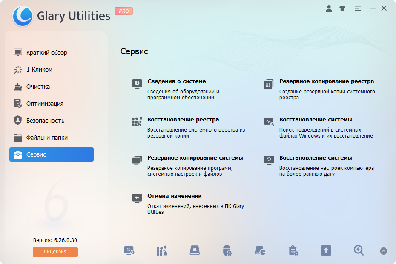This screenshot has height=264, width=396.
Task: Click the monitor icon next to Краткий обзор
Action: tap(18, 53)
